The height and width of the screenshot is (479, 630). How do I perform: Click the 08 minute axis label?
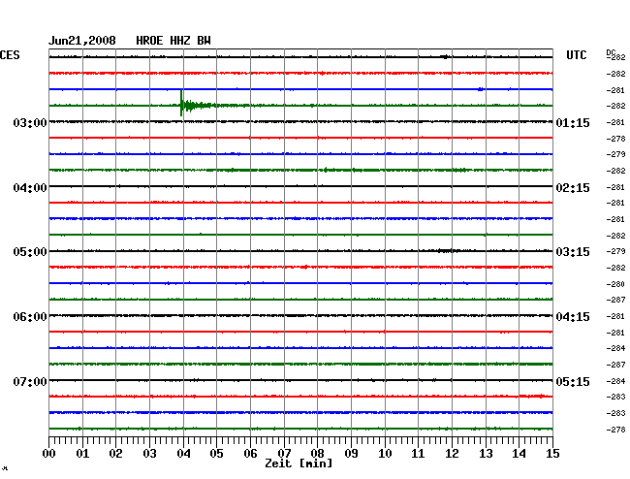(x=317, y=453)
